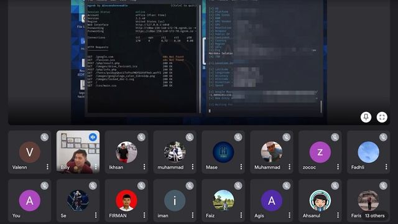Screen dimensions: 398x224
Task: Click Agis's muted microphone icon
Action: [287, 186]
